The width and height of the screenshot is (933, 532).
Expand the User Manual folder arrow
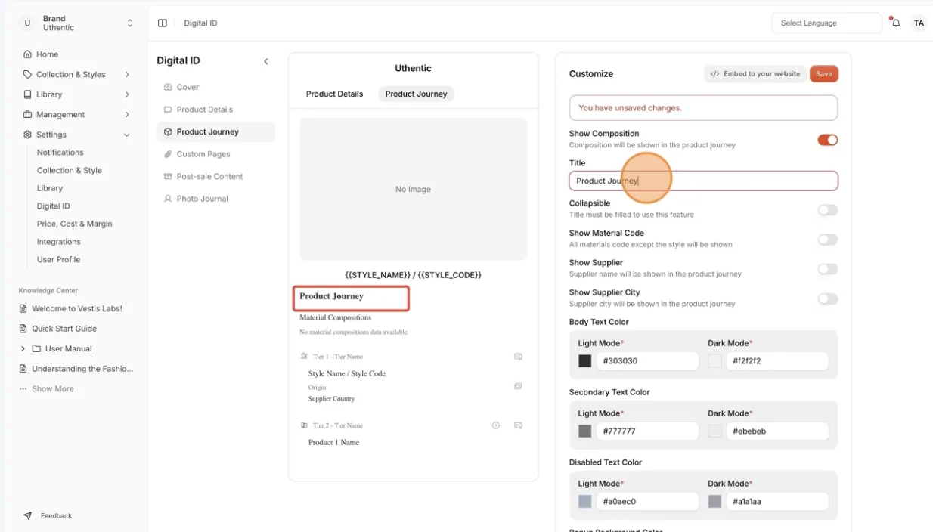point(23,348)
